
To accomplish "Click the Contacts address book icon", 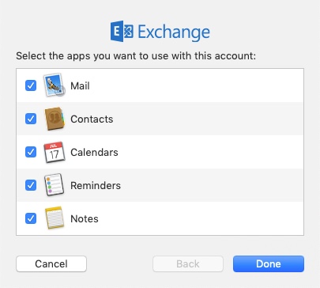I will (55, 119).
